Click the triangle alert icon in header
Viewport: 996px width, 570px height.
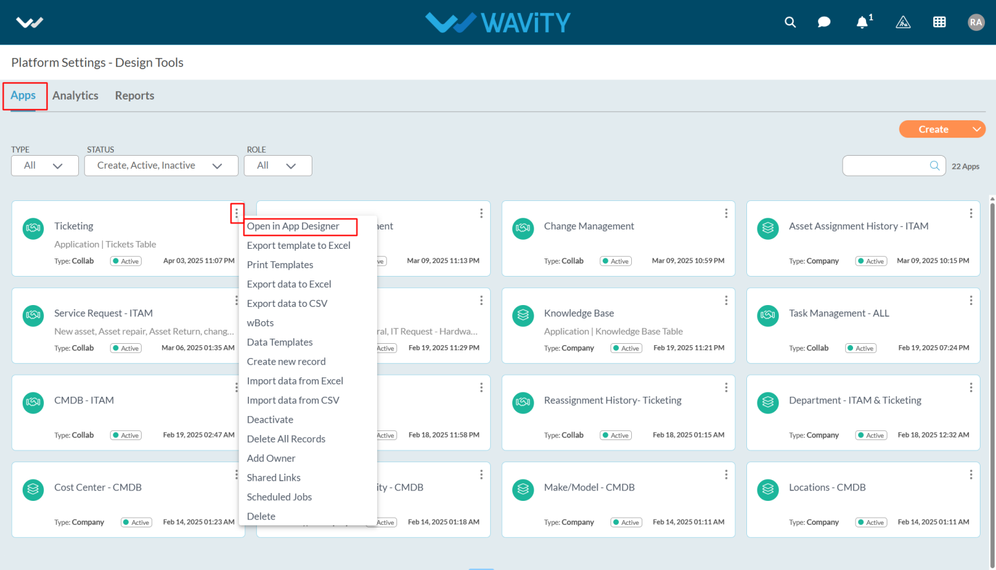point(903,23)
